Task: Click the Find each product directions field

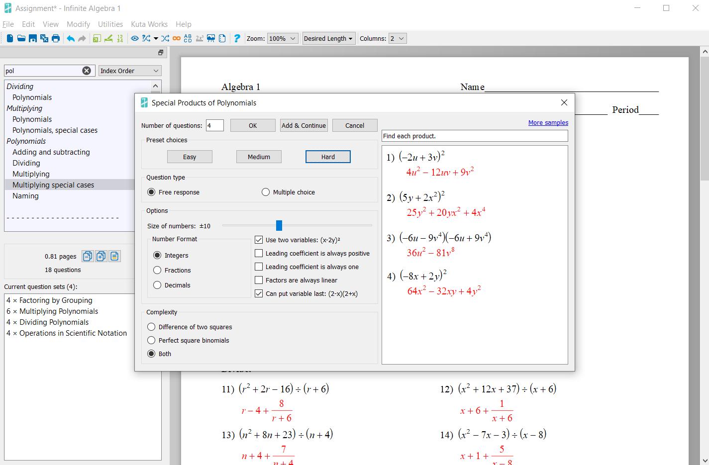Action: tap(475, 136)
